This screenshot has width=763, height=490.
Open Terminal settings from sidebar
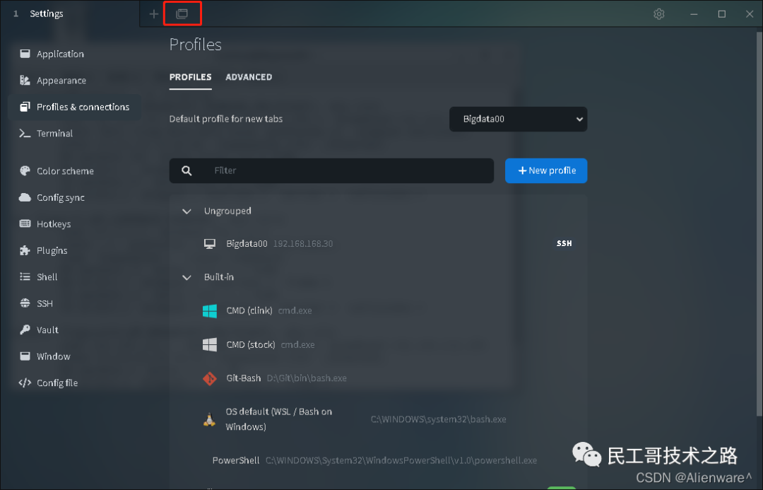[54, 133]
